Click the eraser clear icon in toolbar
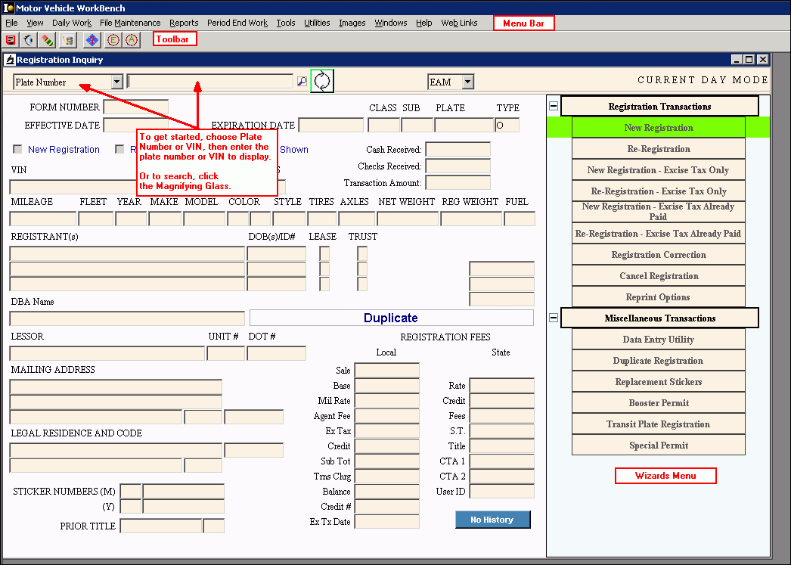 coord(48,40)
